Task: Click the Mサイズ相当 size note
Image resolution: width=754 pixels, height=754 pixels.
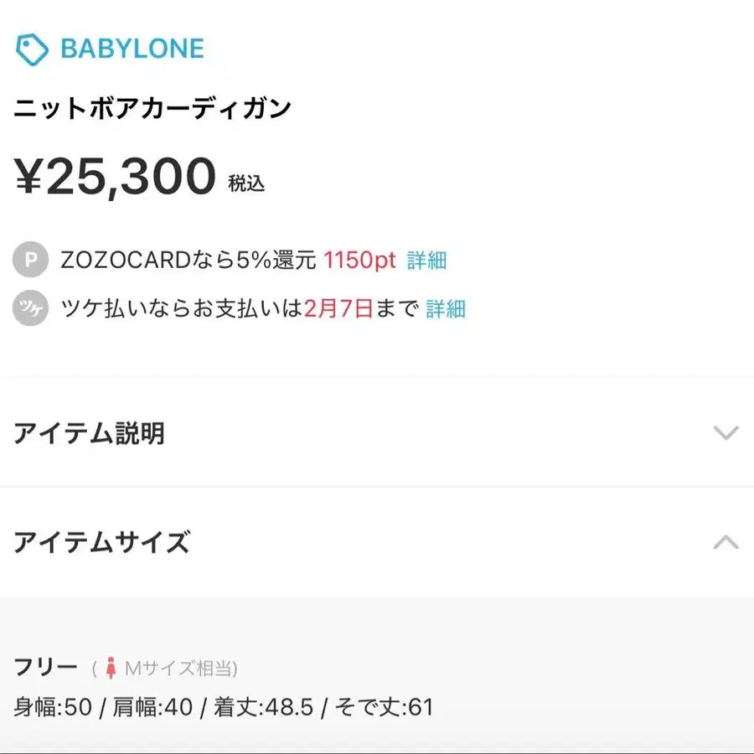Action: [x=180, y=669]
